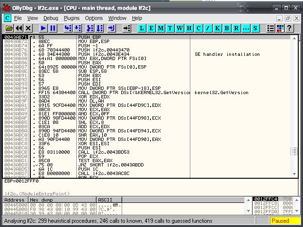Image resolution: width=303 pixels, height=227 pixels.
Task: Show Handles with H button
Action: (189, 28)
